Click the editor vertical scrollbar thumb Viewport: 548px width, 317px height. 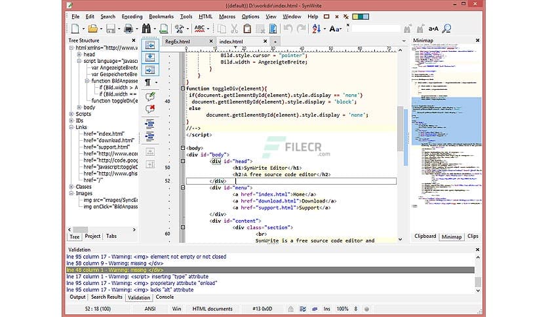[x=400, y=129]
